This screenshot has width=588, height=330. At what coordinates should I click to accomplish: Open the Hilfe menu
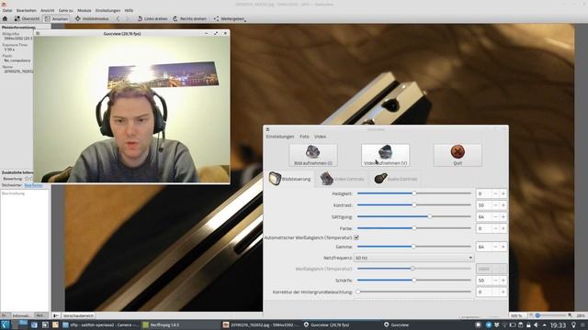pyautogui.click(x=129, y=10)
